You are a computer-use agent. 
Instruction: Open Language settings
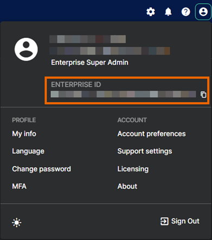click(28, 151)
